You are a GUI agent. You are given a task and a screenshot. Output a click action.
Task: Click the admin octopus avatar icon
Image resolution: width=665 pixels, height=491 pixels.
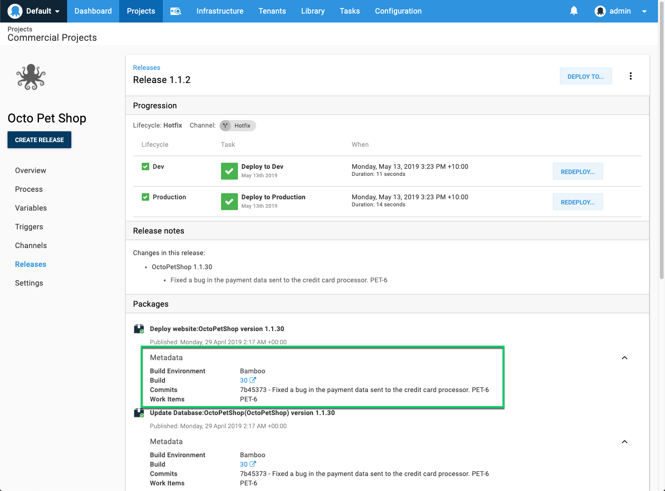pyautogui.click(x=600, y=11)
